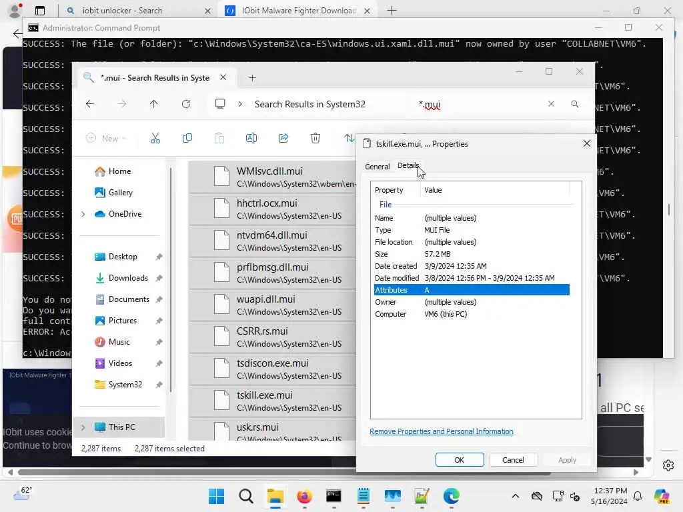This screenshot has height=512, width=683.
Task: Select the ntvdm64.dll.mui file
Action: (273, 241)
